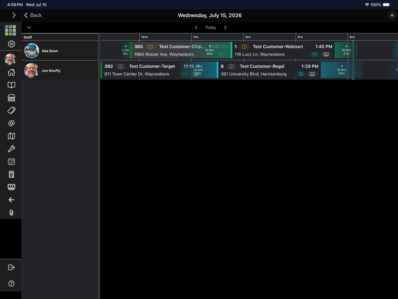
Task: Expand the dropdown chevron above Staff
Action: 29,28
